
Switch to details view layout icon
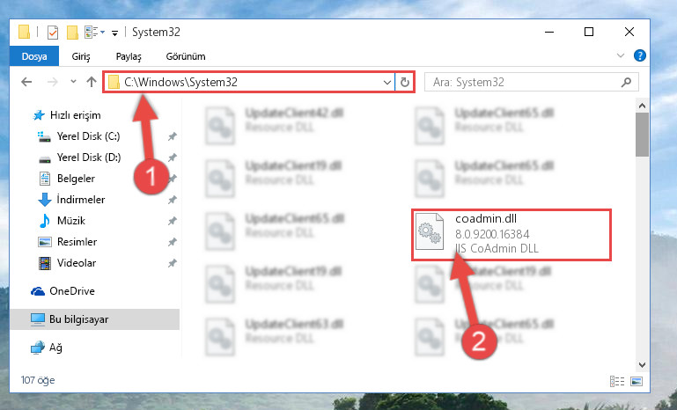pyautogui.click(x=617, y=381)
